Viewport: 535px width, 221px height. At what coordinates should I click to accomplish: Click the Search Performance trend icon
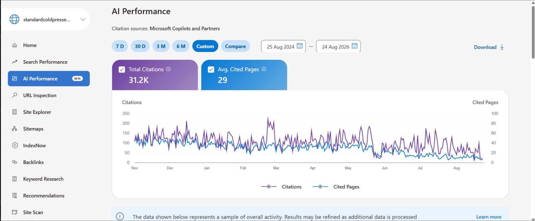click(x=14, y=62)
